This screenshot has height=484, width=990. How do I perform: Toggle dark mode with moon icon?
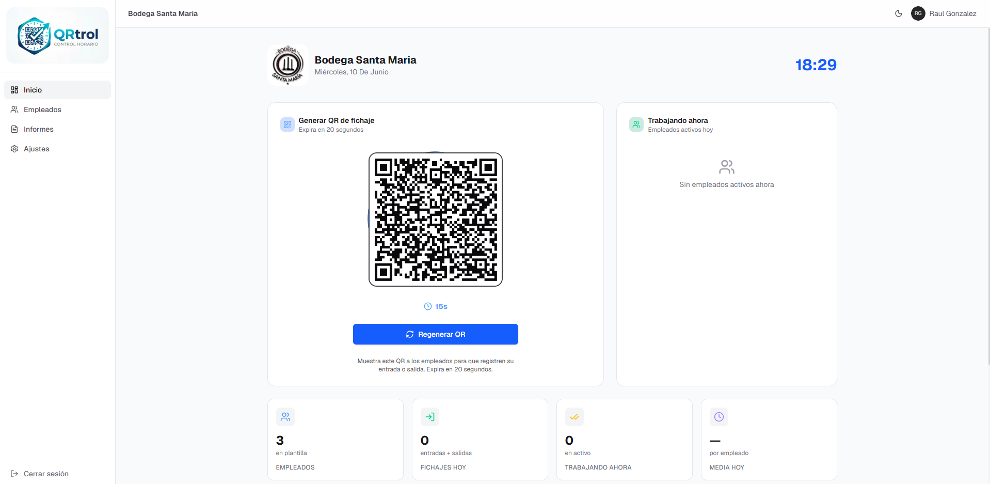click(x=899, y=13)
